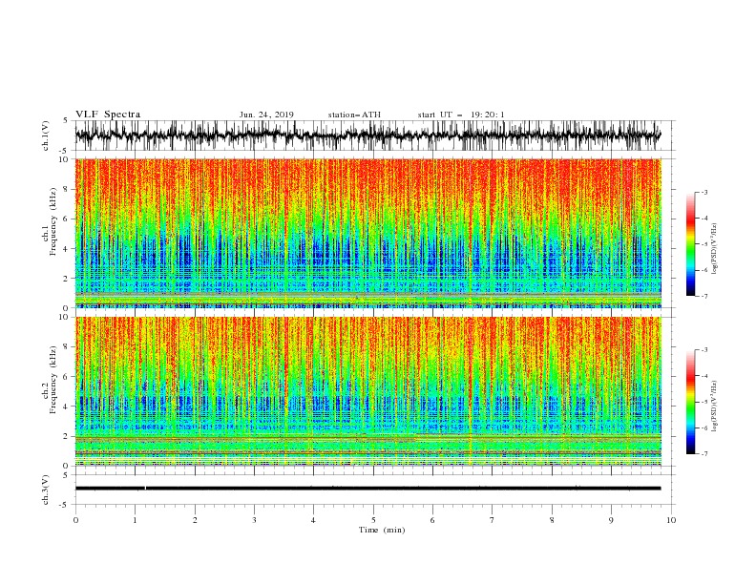Click the "VLF Spectra" title text
The height and width of the screenshot is (584, 756).
pyautogui.click(x=108, y=115)
